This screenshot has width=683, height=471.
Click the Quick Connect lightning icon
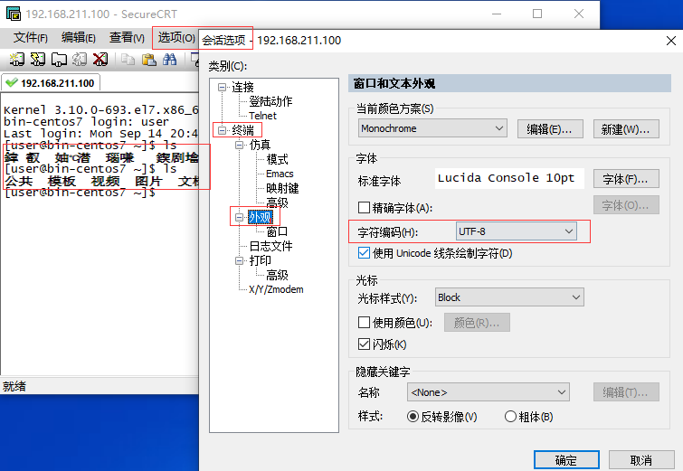[x=37, y=59]
